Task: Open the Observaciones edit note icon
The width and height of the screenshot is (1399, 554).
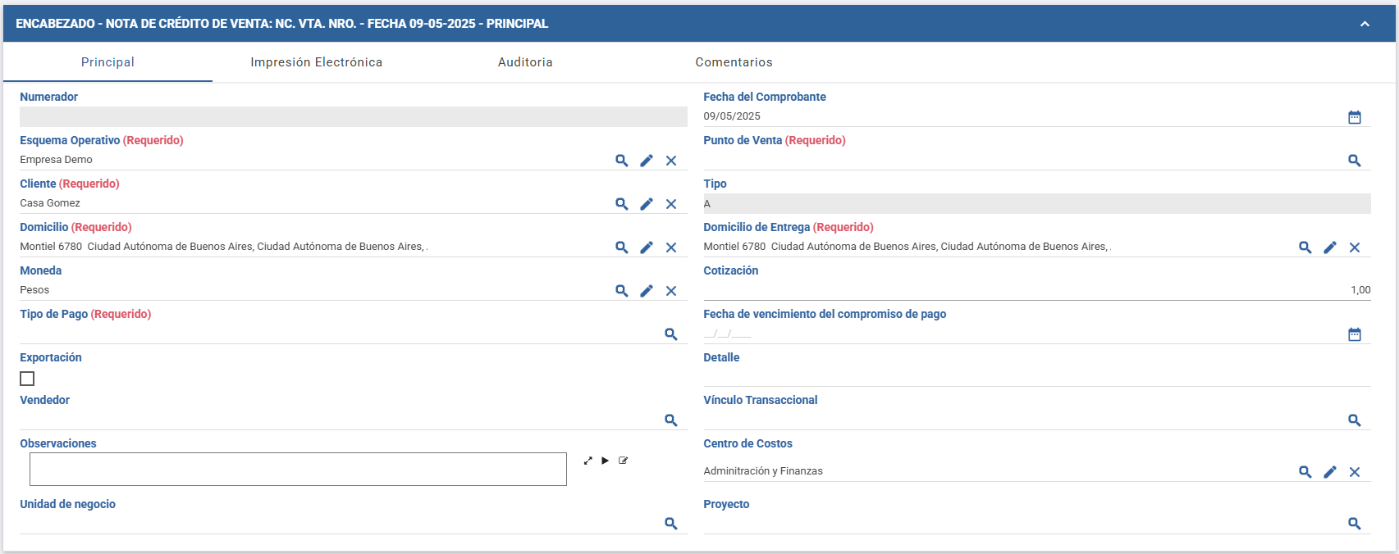Action: click(624, 461)
